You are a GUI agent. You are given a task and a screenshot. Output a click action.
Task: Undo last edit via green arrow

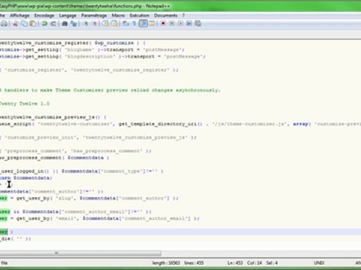44,23
